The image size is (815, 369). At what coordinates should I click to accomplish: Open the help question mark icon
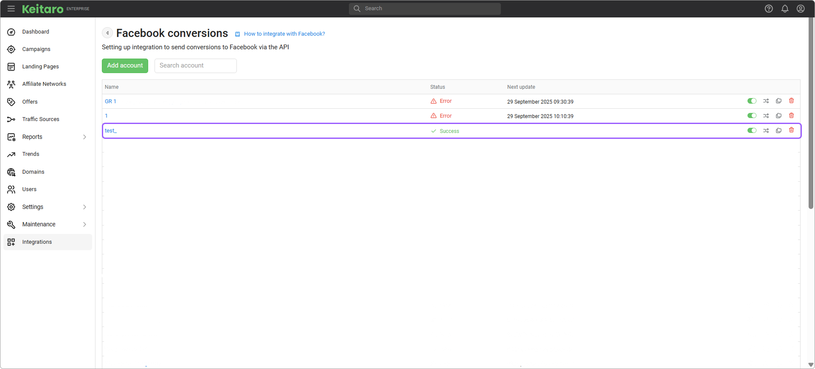click(769, 8)
